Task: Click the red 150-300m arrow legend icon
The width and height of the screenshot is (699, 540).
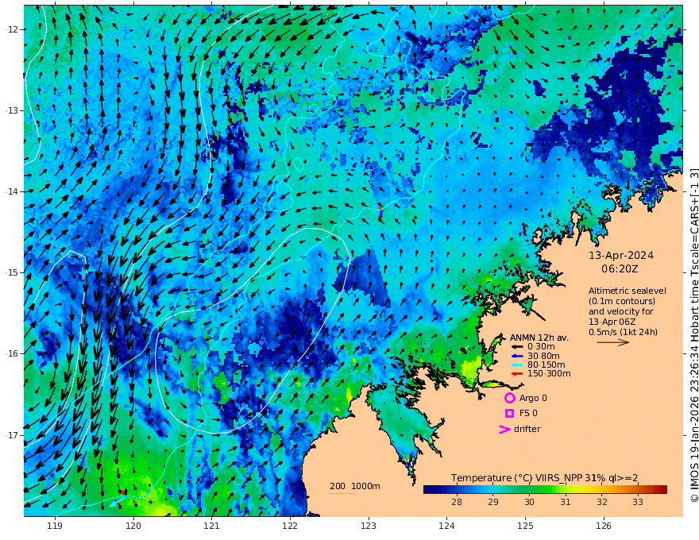Action: (516, 374)
